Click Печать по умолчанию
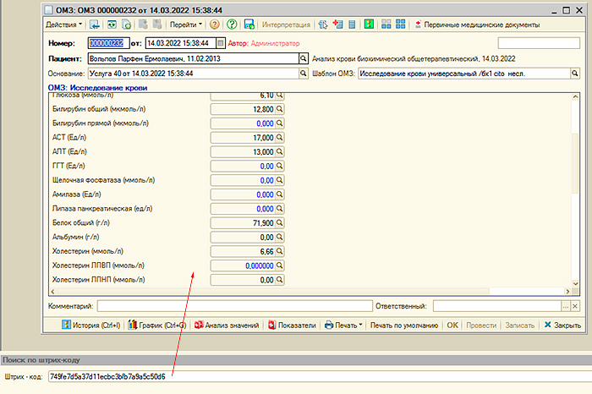The width and height of the screenshot is (592, 394). 405,325
